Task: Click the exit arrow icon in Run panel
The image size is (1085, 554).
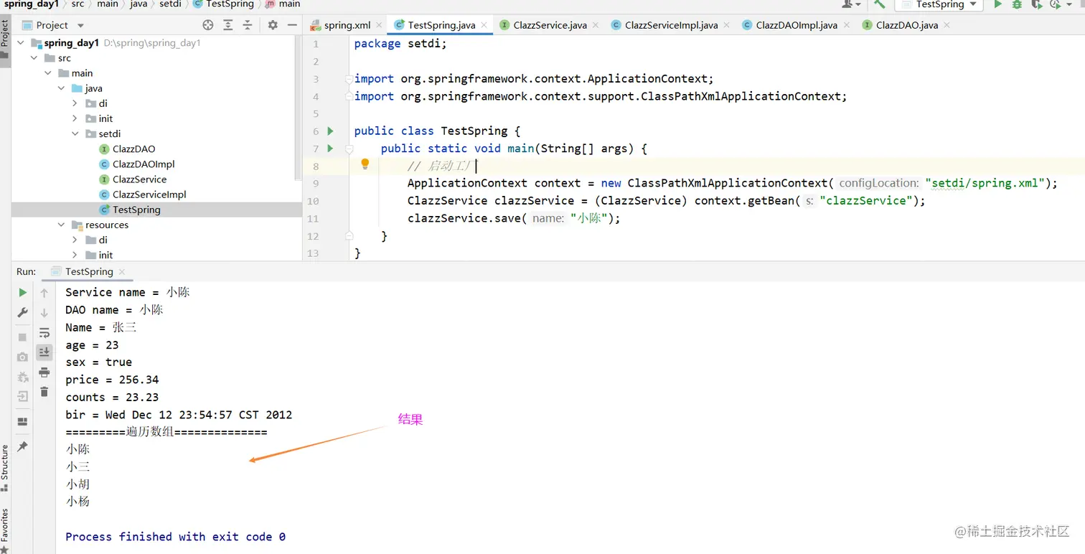Action: pyautogui.click(x=23, y=396)
